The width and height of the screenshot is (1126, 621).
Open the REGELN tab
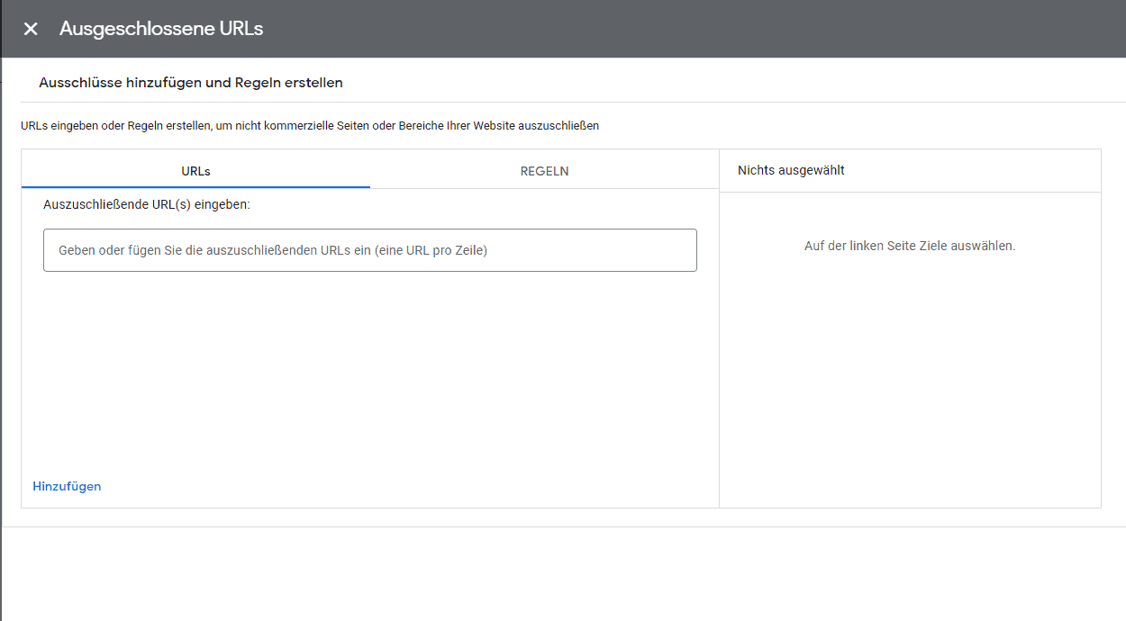pos(544,171)
